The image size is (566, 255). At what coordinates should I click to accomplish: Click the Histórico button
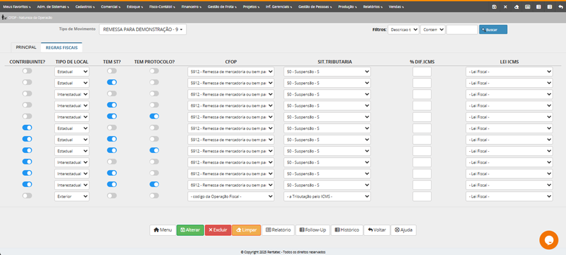(x=346, y=229)
